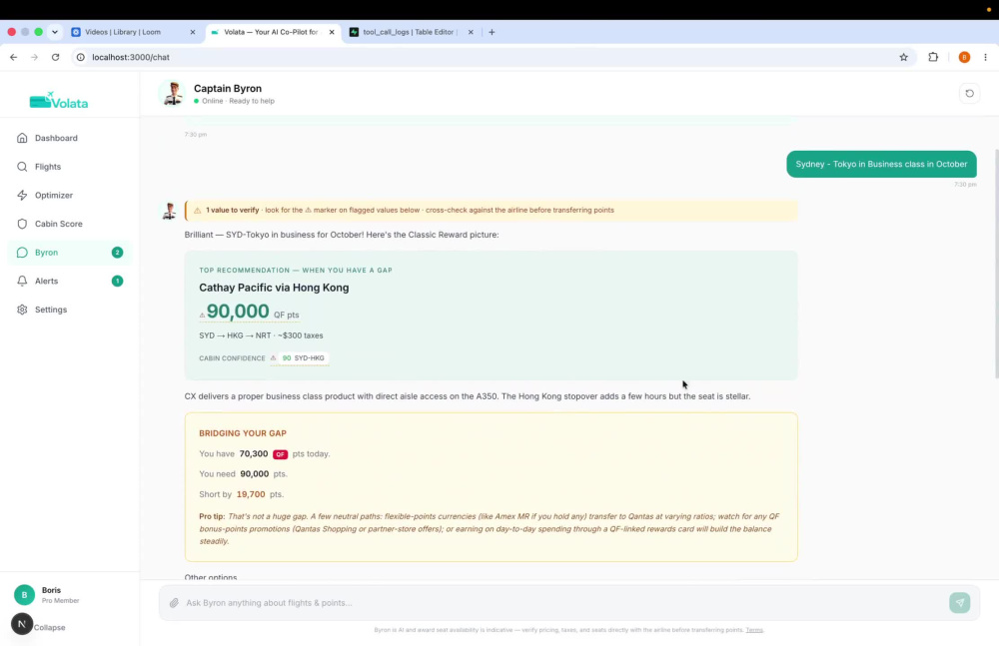This screenshot has height=646, width=999.
Task: Click the Optimizer lightning bolt icon
Action: pos(22,195)
